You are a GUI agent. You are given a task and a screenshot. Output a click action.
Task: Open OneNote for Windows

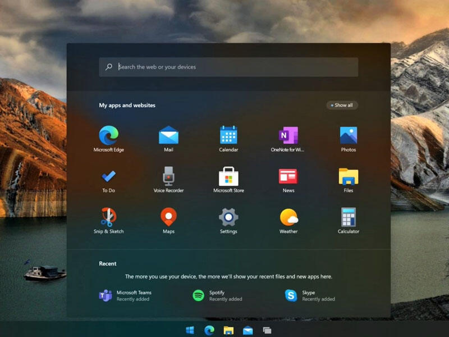coord(288,136)
